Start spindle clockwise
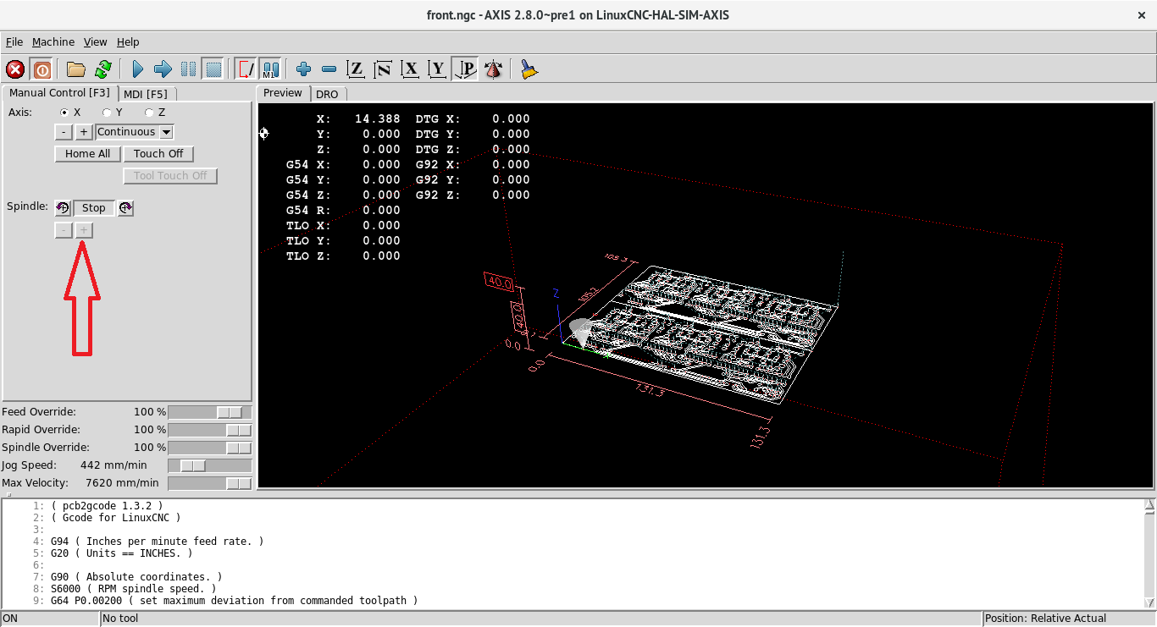Image resolution: width=1157 pixels, height=627 pixels. [125, 208]
